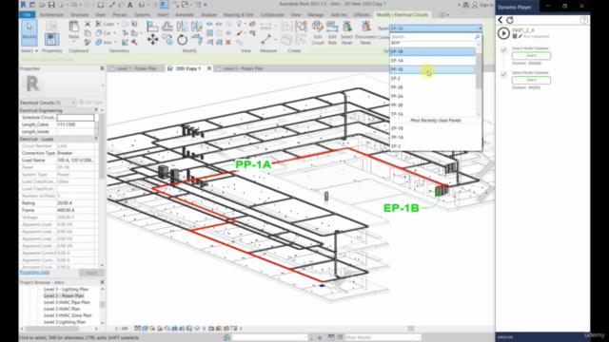This screenshot has width=609, height=342.
Task: Select the Rotate tool in Modify panel
Action: pyautogui.click(x=182, y=39)
